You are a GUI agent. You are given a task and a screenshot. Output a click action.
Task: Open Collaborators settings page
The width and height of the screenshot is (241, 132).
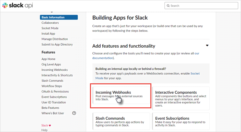point(50,23)
